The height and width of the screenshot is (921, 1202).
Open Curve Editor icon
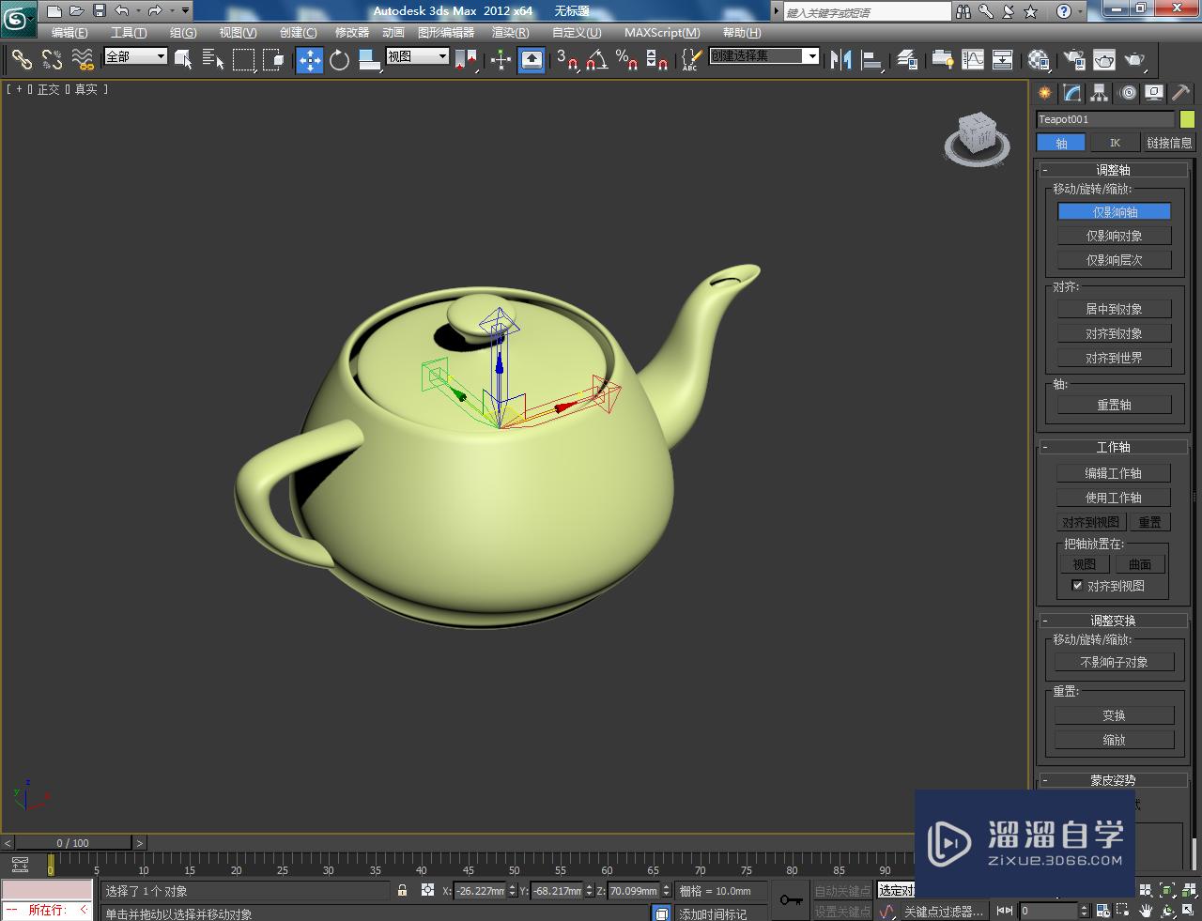click(973, 59)
